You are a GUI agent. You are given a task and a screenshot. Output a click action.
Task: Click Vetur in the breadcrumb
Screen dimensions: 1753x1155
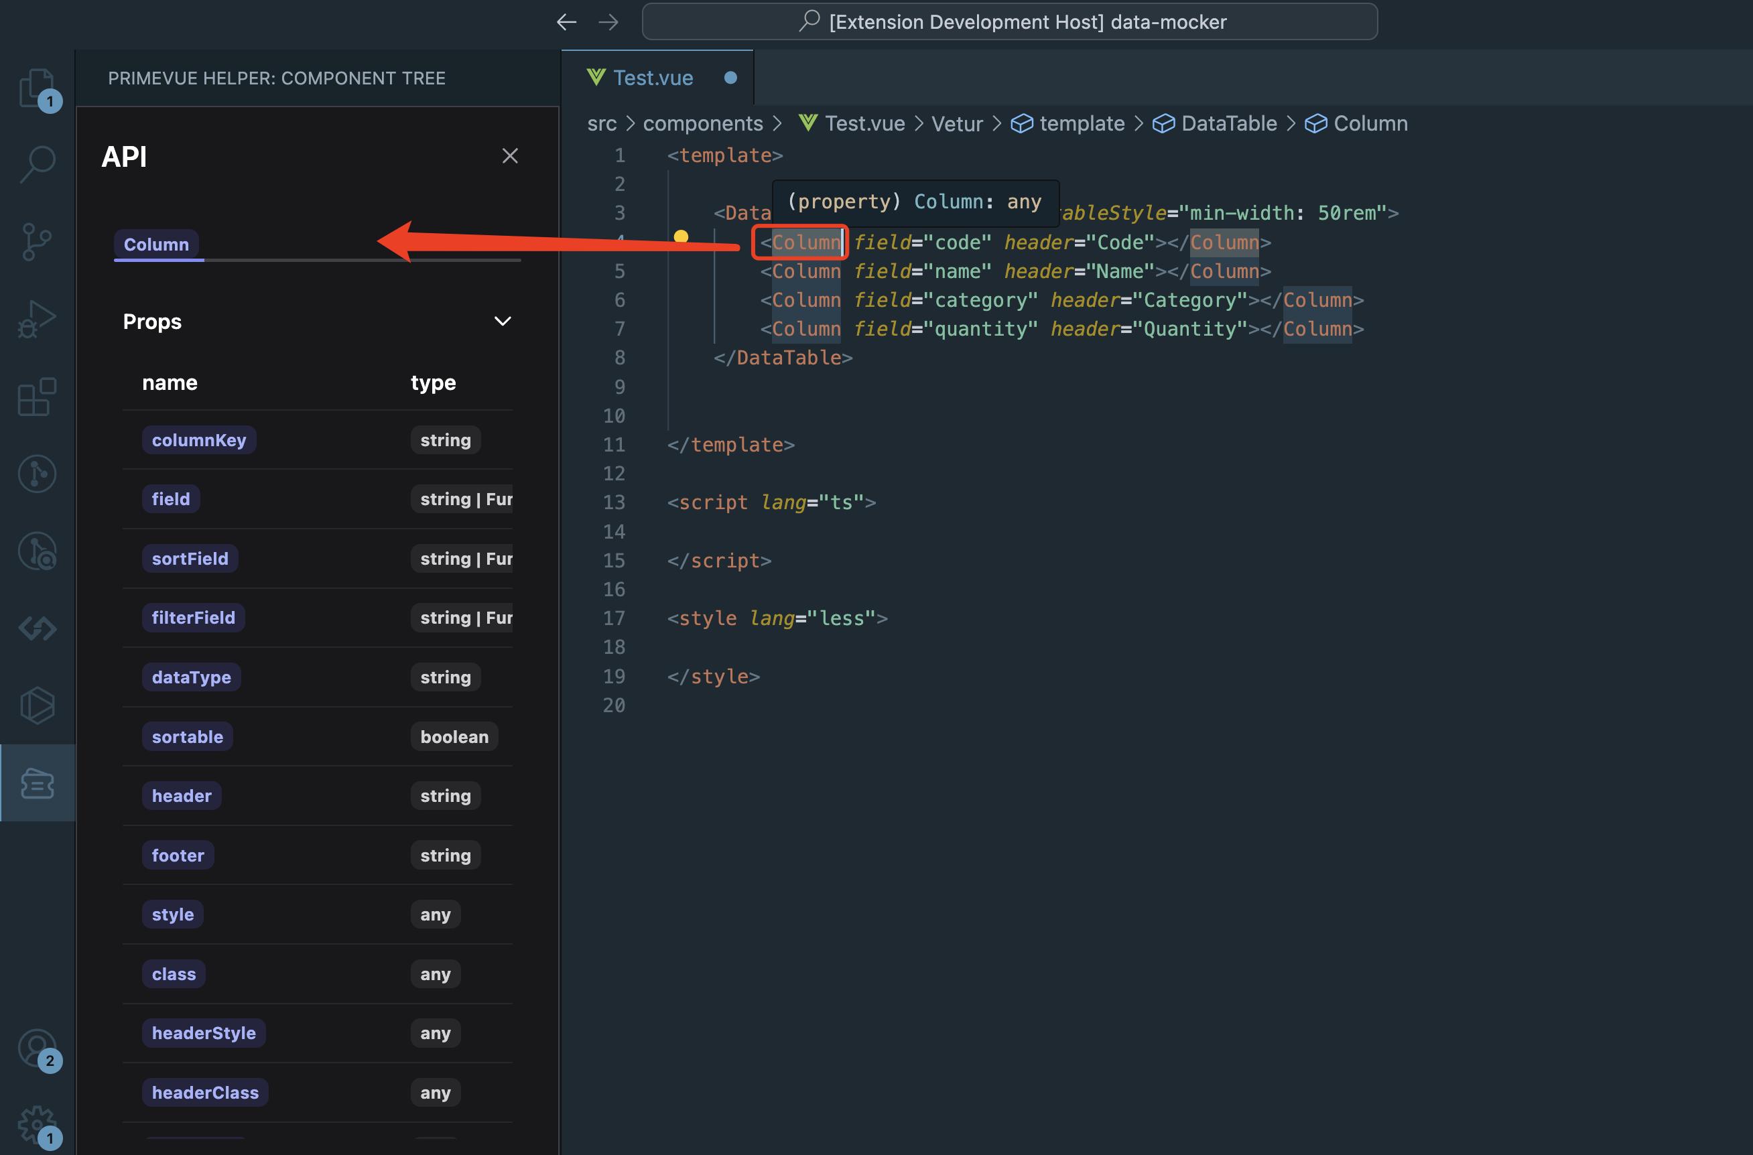(957, 124)
